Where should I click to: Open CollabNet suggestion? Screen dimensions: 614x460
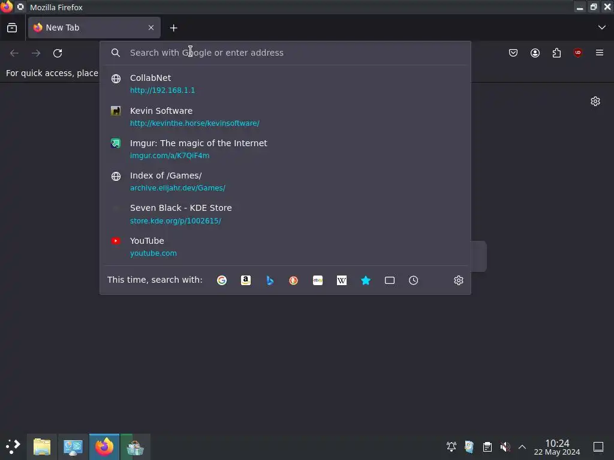coord(285,84)
